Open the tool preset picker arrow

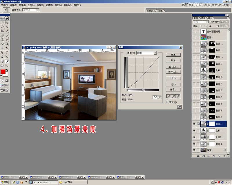pyautogui.click(x=9, y=10)
